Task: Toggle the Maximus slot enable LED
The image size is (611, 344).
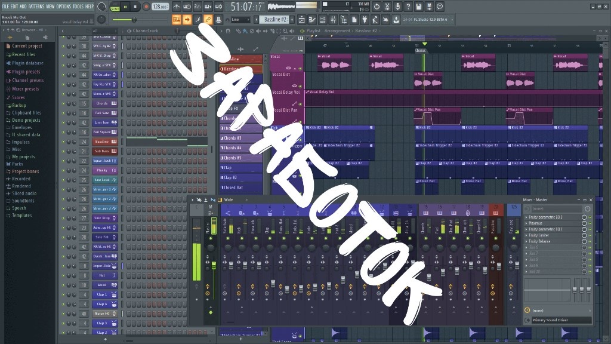Action: pyautogui.click(x=590, y=223)
